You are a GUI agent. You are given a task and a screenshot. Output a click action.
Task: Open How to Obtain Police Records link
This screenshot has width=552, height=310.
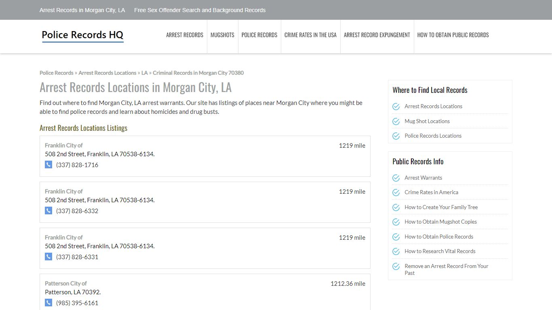point(439,237)
